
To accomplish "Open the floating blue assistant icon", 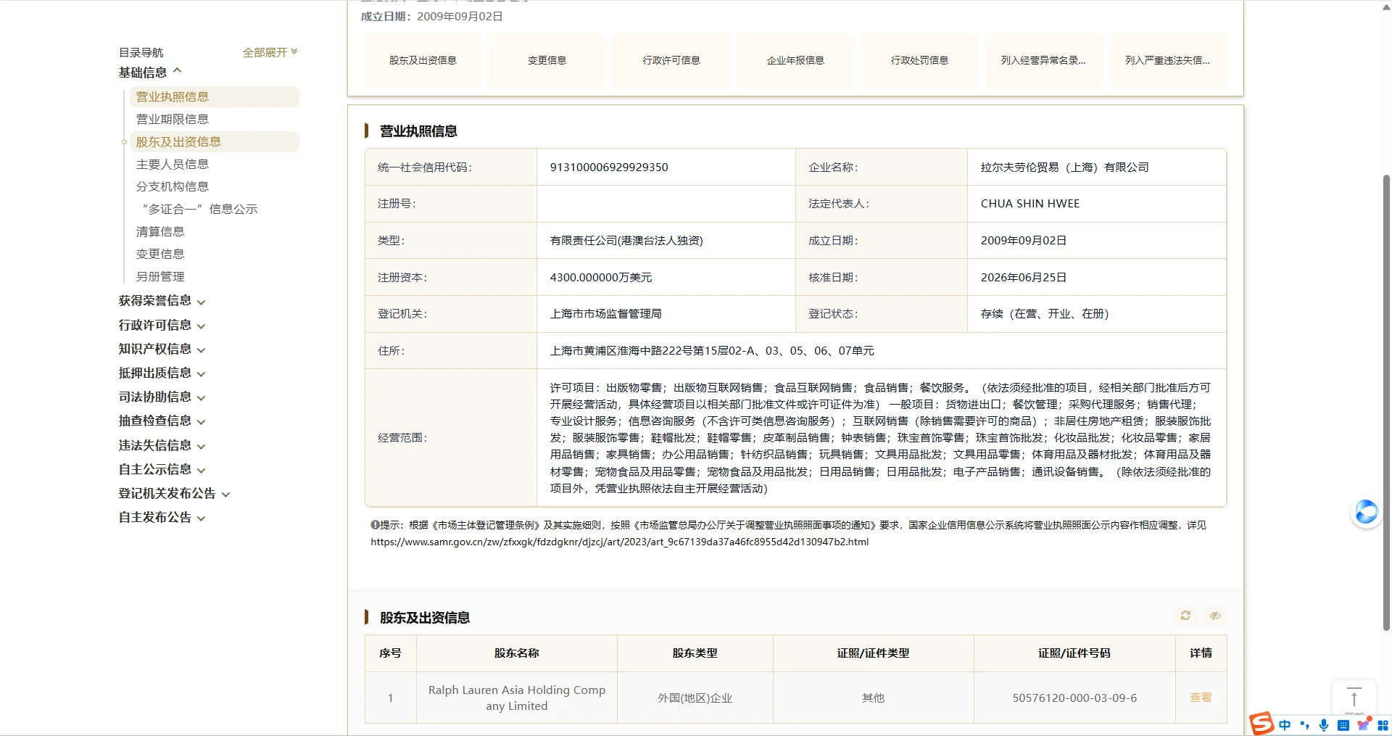I will (x=1367, y=512).
